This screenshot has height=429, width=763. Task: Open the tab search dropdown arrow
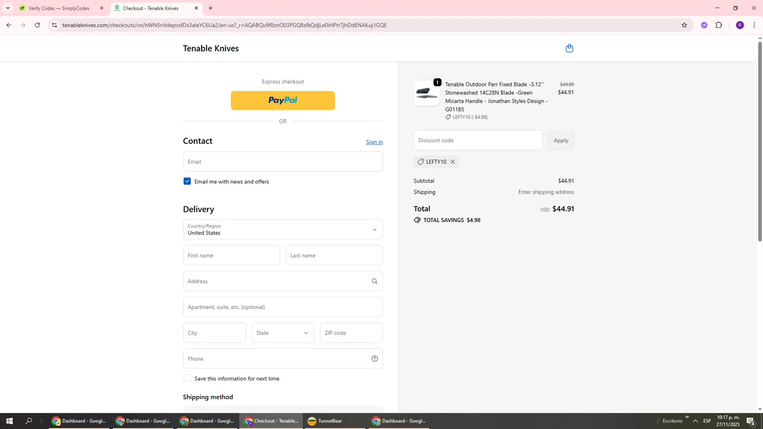[8, 8]
